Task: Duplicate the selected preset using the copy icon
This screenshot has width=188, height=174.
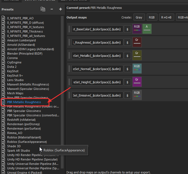Action: pos(43,9)
